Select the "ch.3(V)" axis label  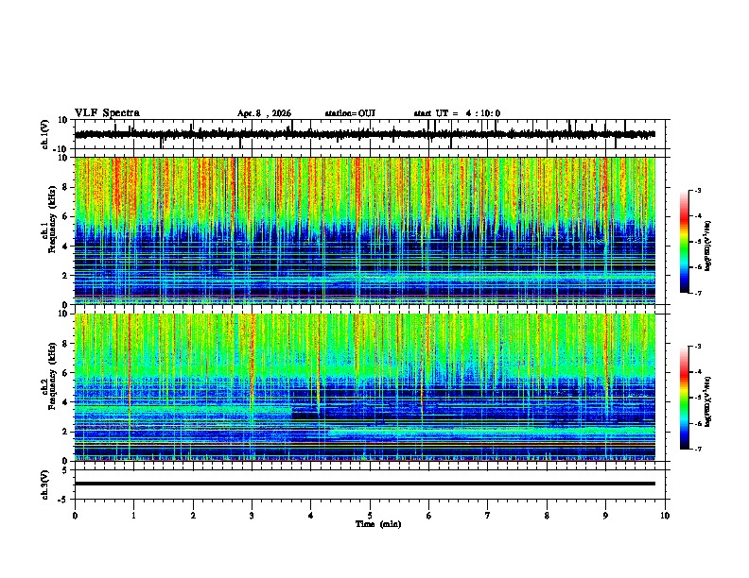click(x=45, y=484)
